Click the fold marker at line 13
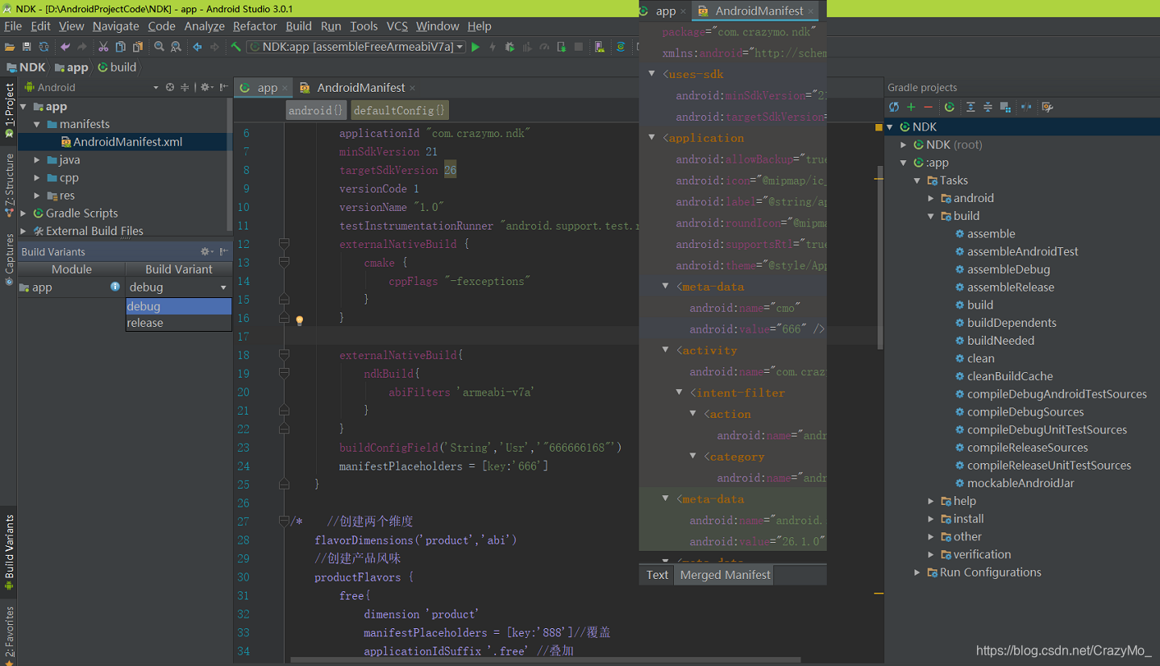 284,262
